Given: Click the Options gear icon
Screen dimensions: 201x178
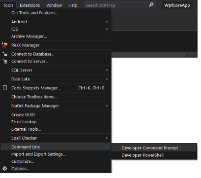Looking at the screenshot, I should [5, 169].
